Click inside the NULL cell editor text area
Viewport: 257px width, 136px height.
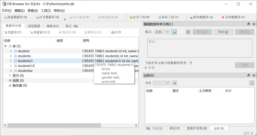tap(200, 48)
